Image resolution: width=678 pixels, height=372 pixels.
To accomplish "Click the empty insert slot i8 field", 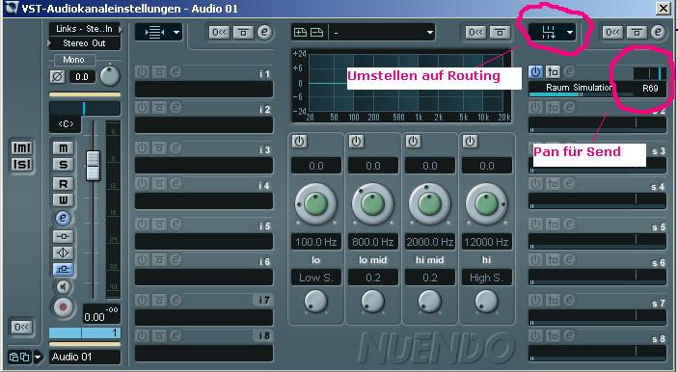I will (x=204, y=353).
